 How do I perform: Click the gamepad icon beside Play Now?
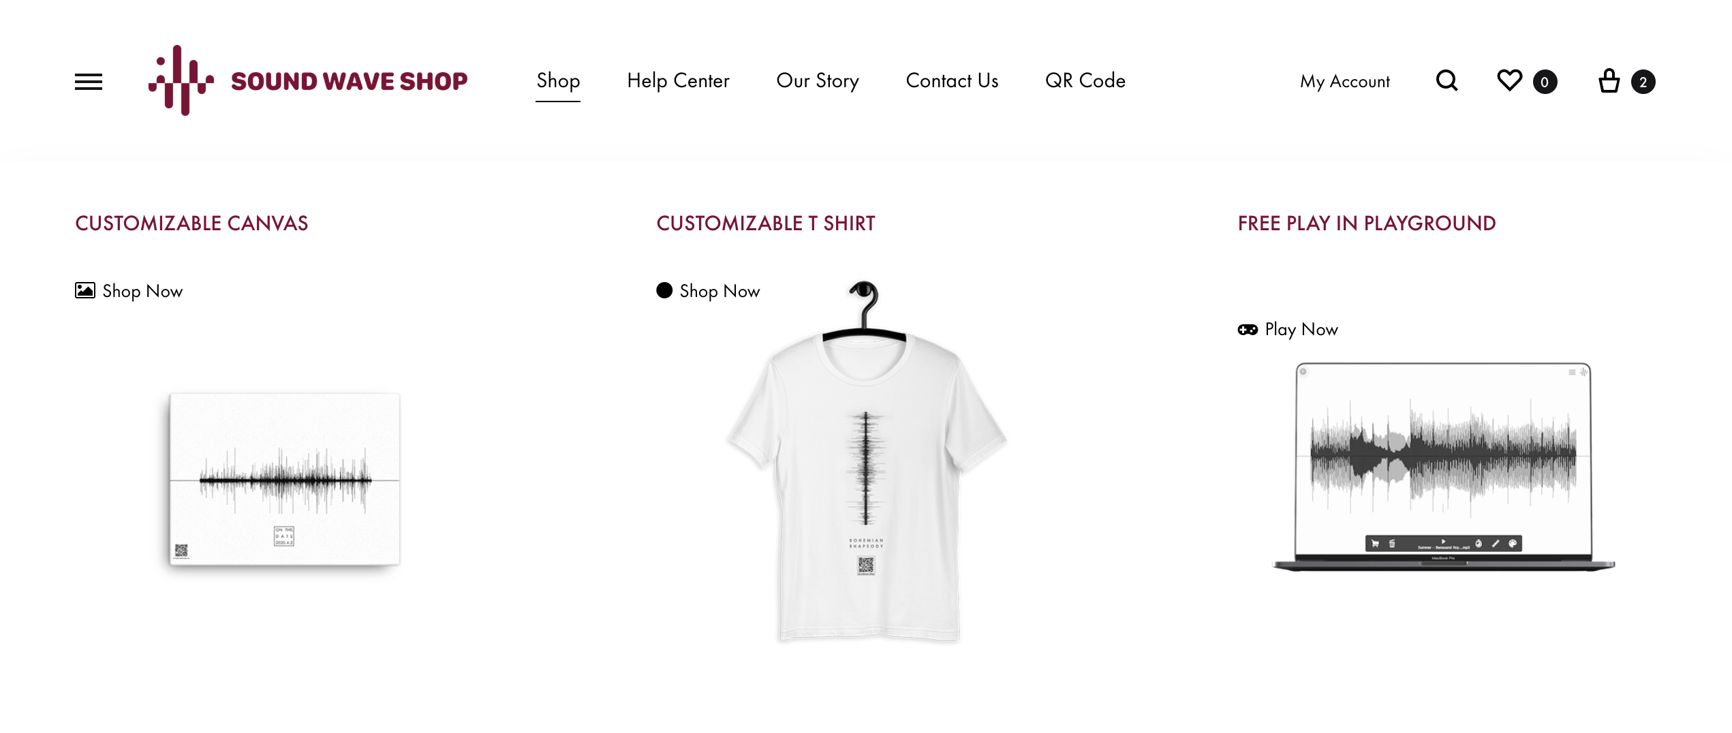point(1248,330)
